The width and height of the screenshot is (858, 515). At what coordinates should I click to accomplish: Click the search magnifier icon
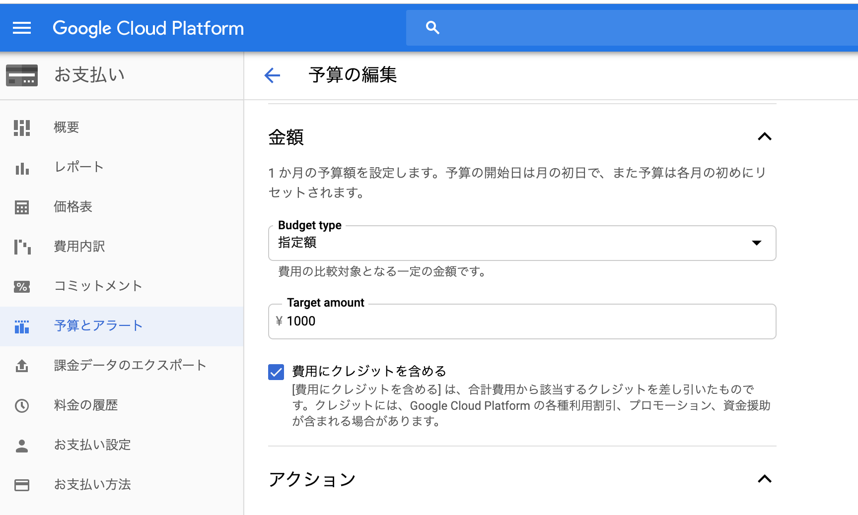coord(432,28)
